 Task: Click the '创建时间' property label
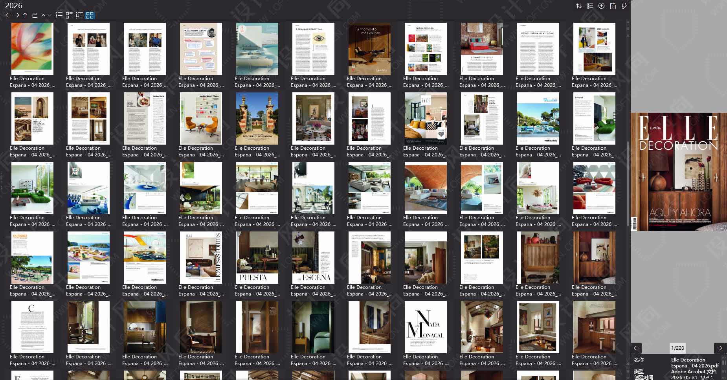[x=644, y=377]
